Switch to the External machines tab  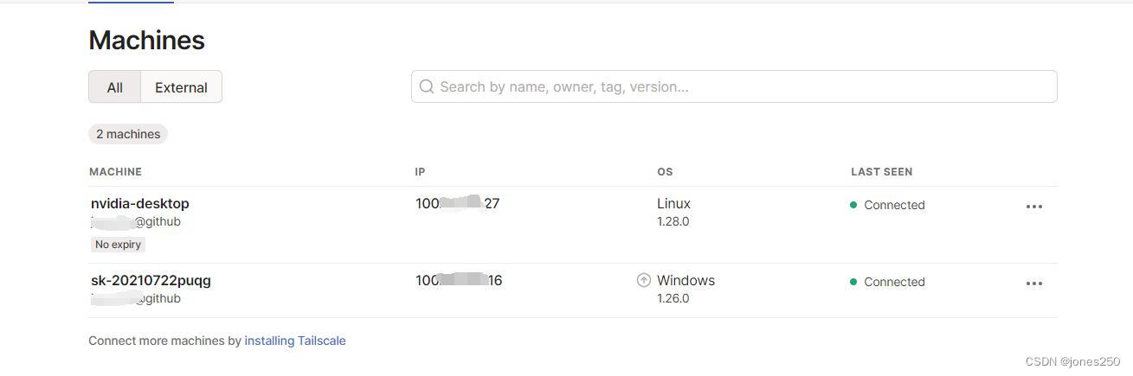coord(181,87)
